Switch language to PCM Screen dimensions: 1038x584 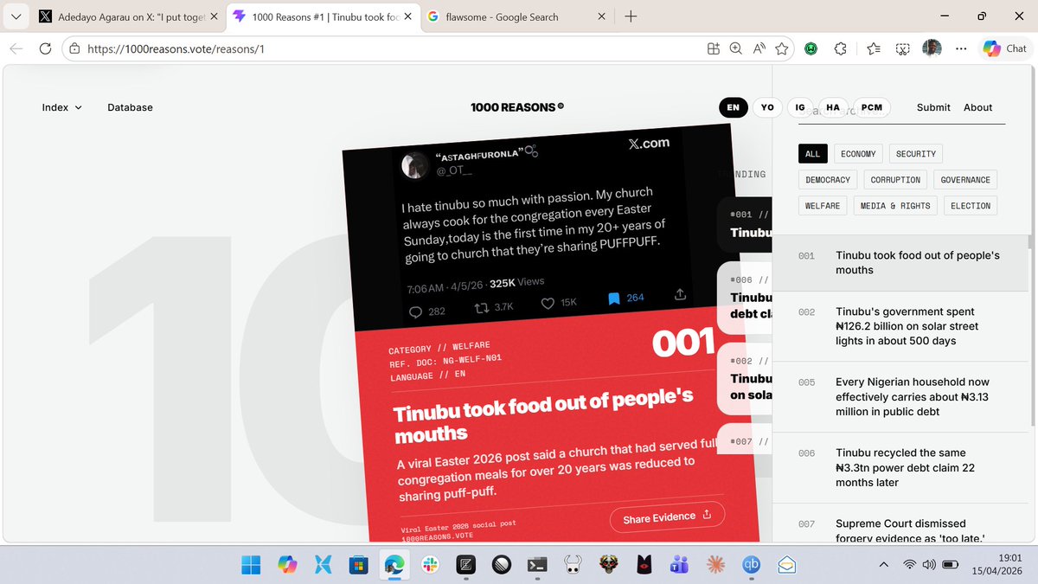point(872,107)
